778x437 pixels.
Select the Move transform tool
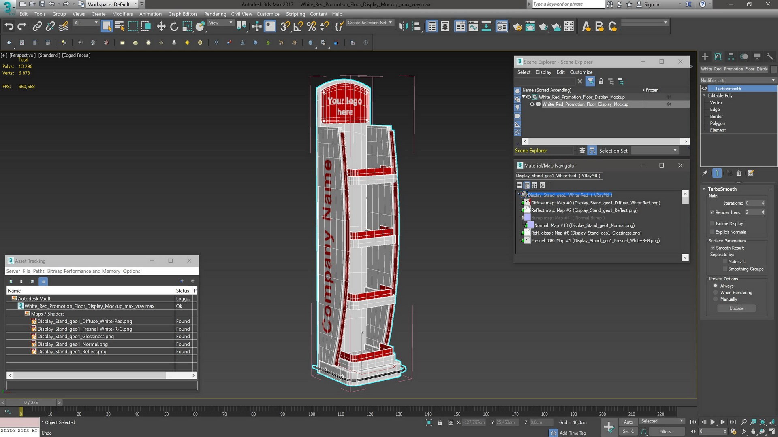point(161,27)
